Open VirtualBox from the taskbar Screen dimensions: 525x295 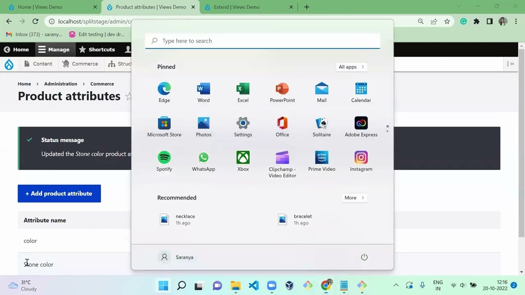coord(290,285)
